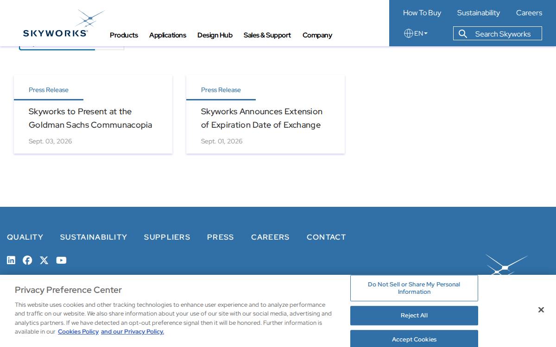
Task: Open Goldman Sachs Communacopia press release
Action: pos(90,118)
